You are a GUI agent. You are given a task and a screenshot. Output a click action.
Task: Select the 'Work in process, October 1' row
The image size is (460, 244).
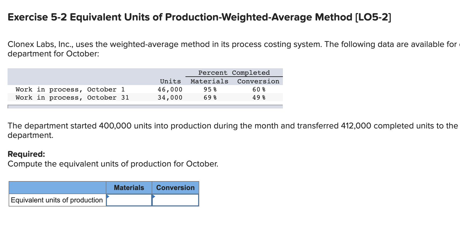(x=145, y=89)
